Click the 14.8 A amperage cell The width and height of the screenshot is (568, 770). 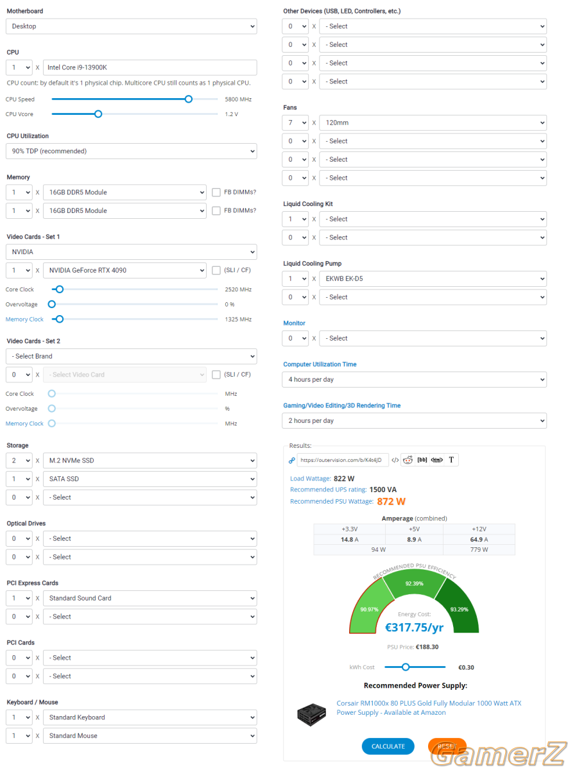pos(349,540)
